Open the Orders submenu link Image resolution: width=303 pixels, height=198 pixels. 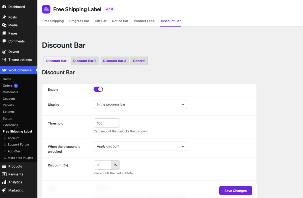coord(7,86)
